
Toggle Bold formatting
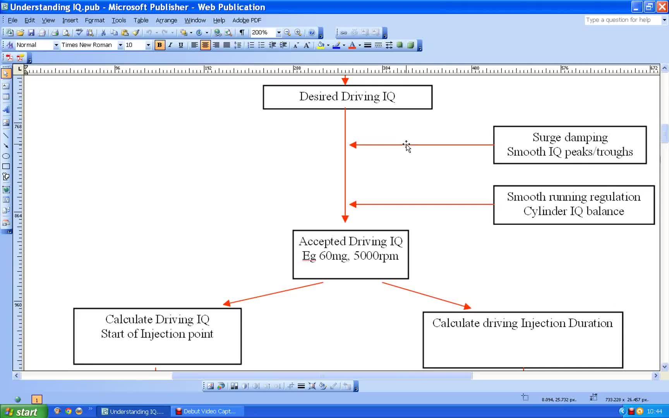(159, 45)
